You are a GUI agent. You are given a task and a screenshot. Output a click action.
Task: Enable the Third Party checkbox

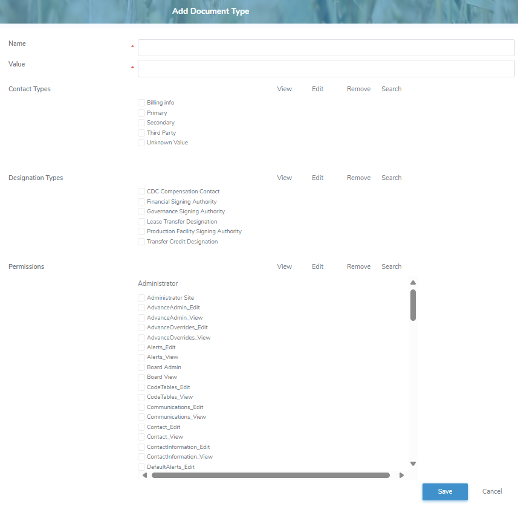point(141,133)
